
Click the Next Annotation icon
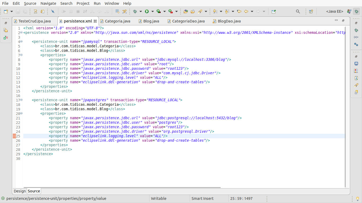[215, 11]
